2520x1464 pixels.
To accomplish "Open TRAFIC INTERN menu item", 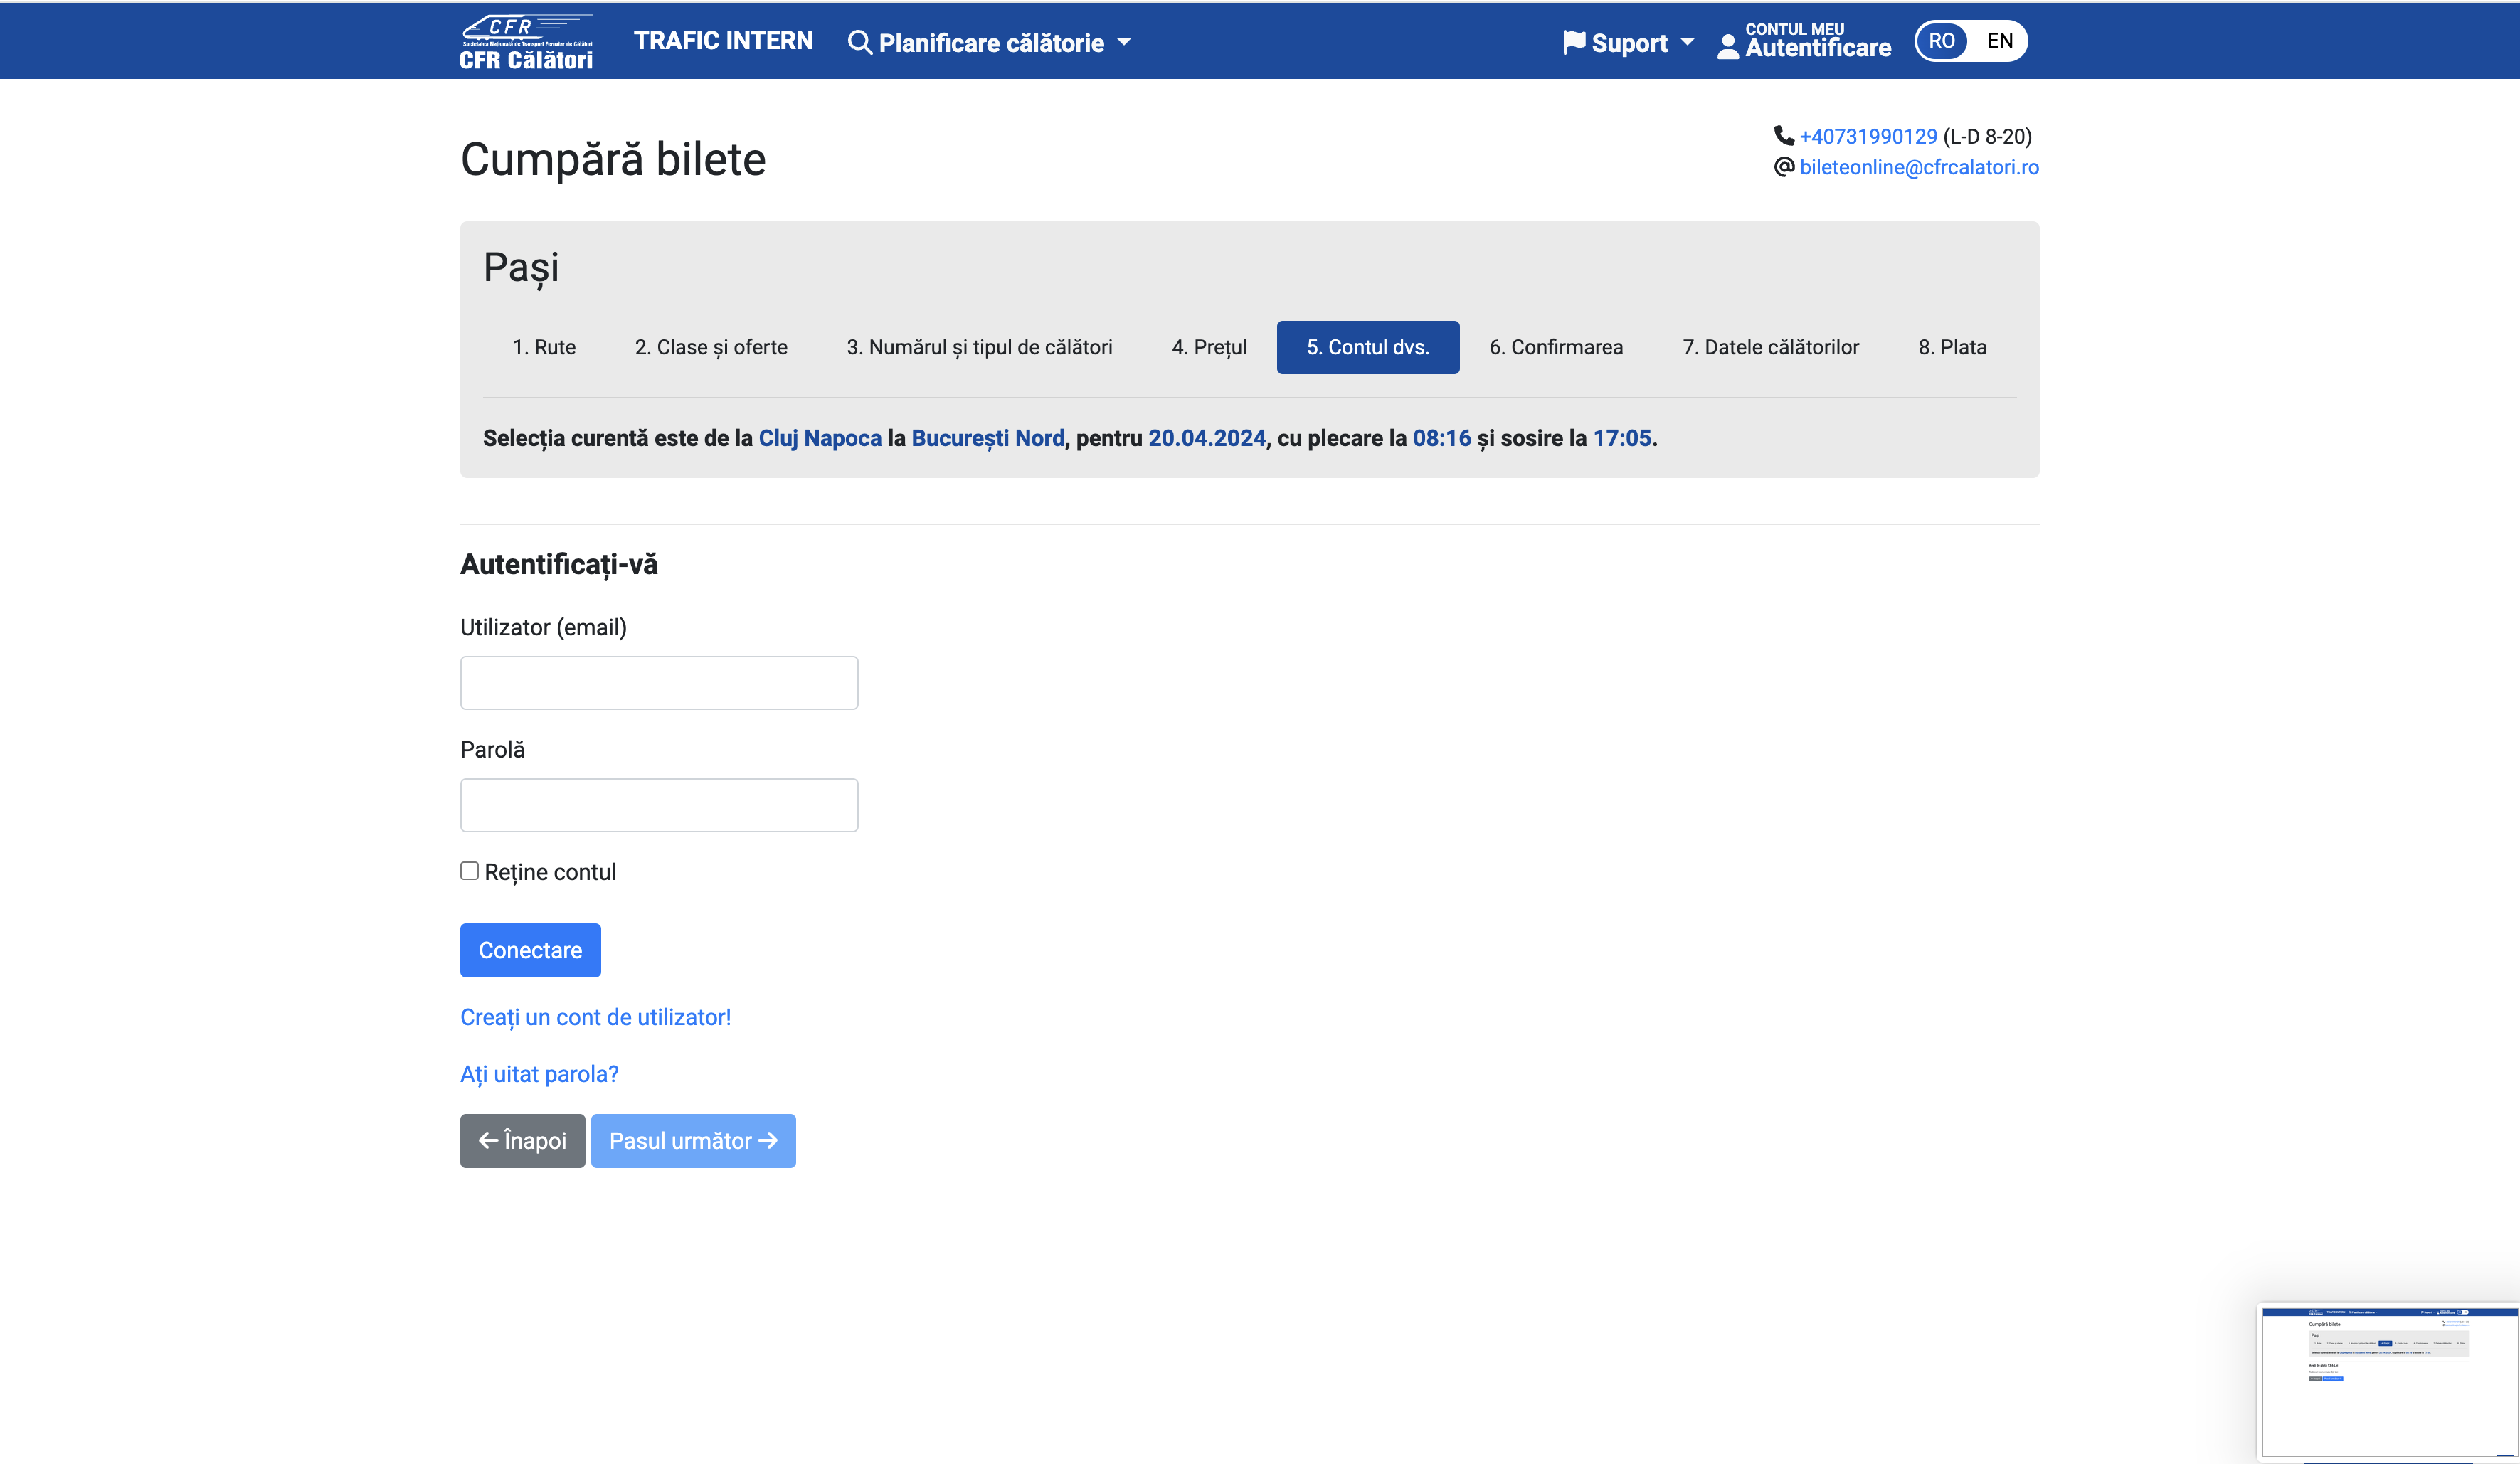I will (723, 40).
